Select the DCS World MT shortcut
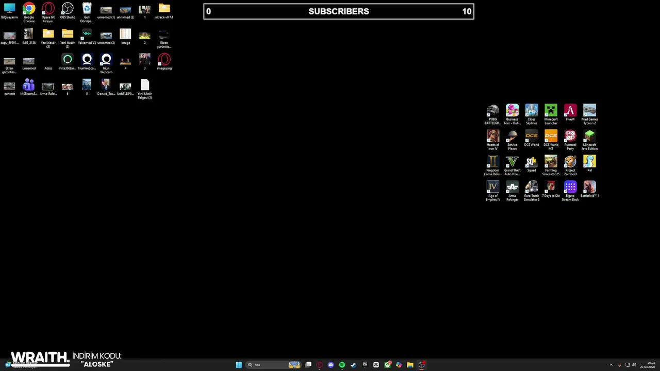The image size is (660, 371). (551, 140)
